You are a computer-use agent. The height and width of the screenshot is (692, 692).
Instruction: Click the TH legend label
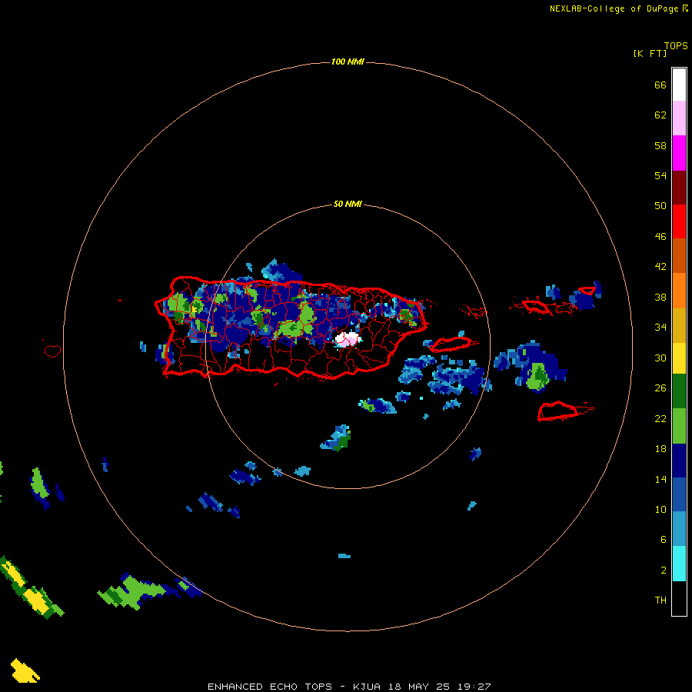click(x=660, y=601)
